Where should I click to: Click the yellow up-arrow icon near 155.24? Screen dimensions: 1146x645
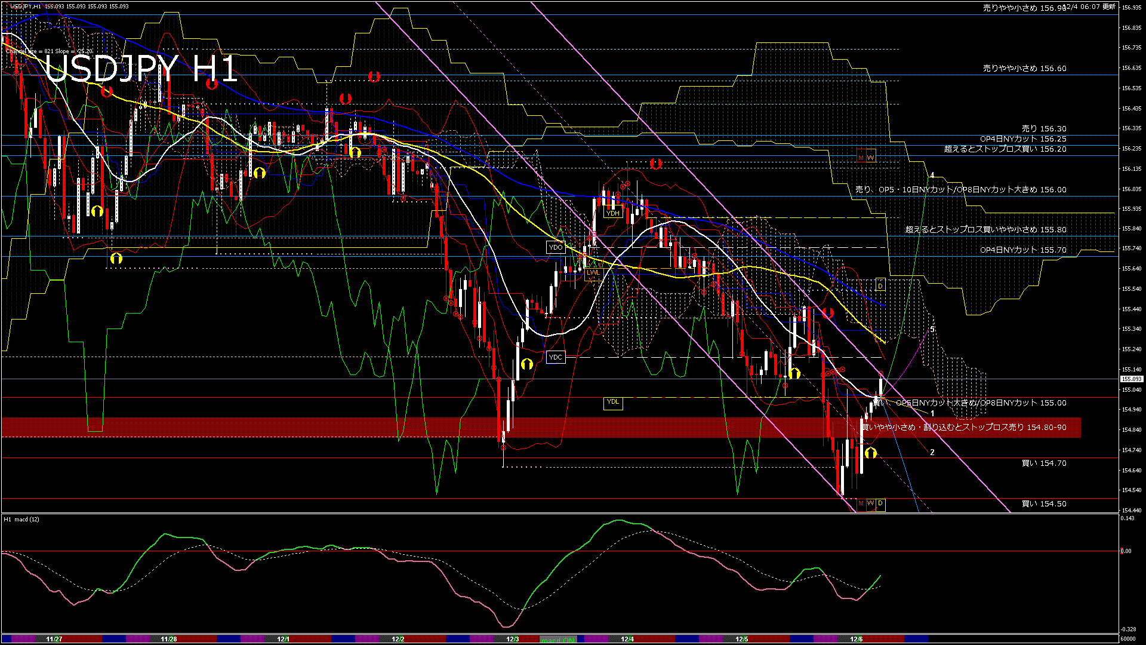[x=527, y=363]
